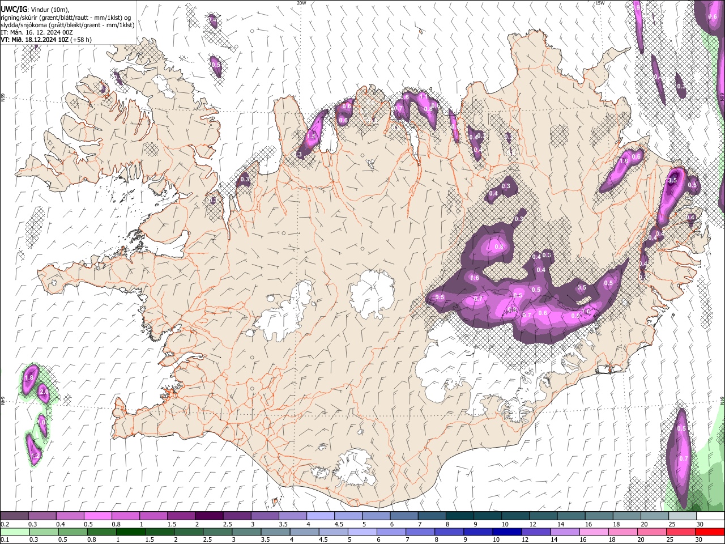Click the 'VT: Mið. 18.12.2024 10Z (+58 h)' line
The height and width of the screenshot is (544, 725).
click(x=46, y=40)
